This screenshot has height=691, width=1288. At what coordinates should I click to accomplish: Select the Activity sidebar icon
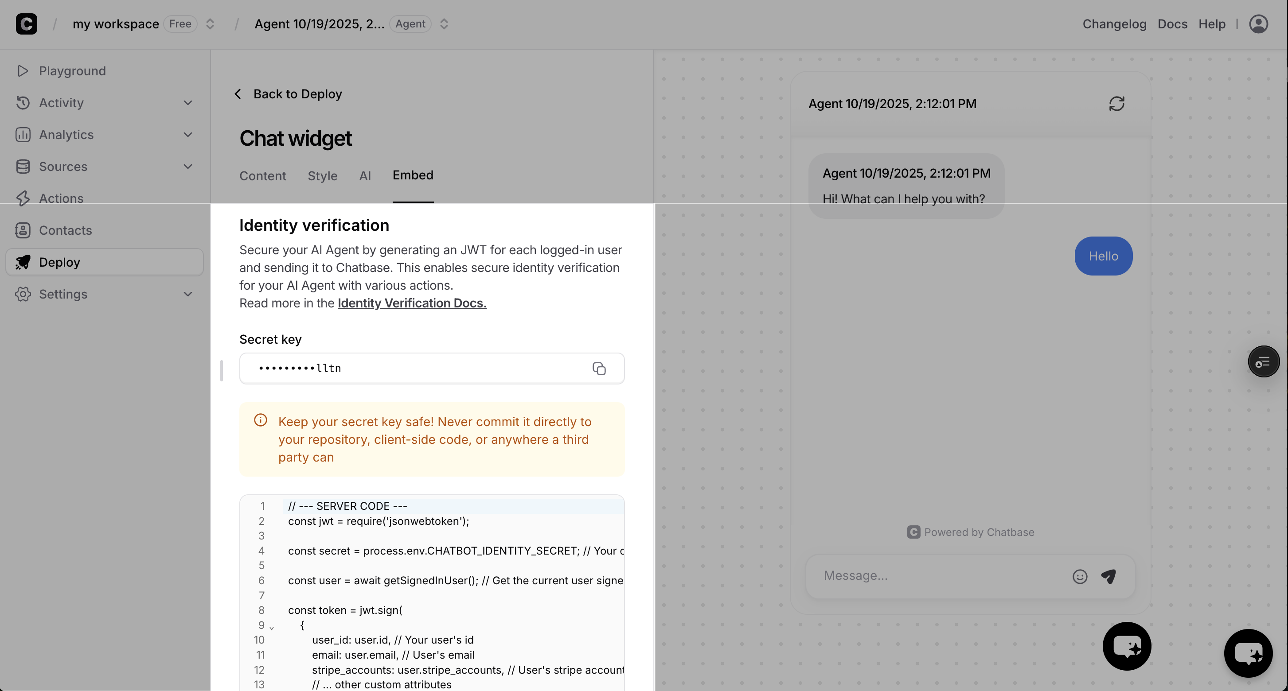point(23,102)
